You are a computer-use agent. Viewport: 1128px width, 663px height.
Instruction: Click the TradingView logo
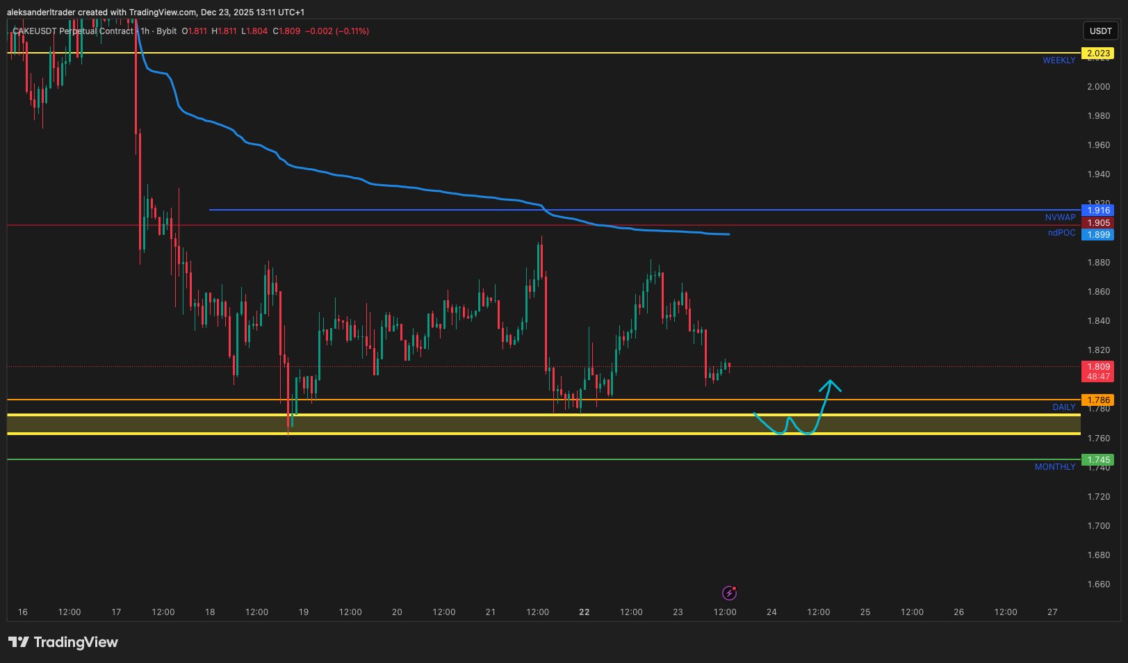coord(63,642)
